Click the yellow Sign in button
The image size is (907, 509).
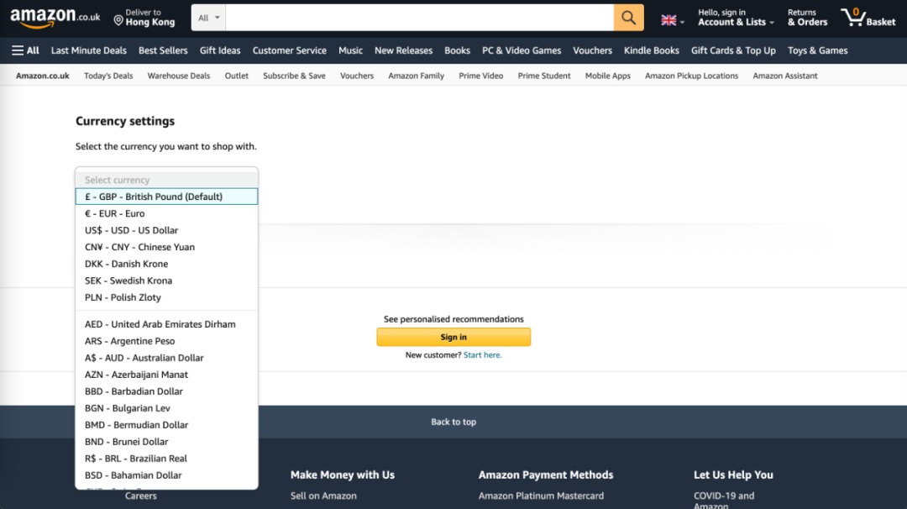[453, 337]
